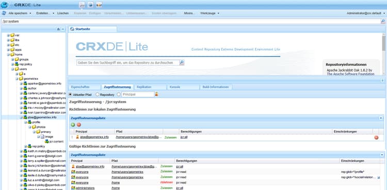The image size is (387, 190).
Task: Expand the apps folder node
Action: coord(8,50)
